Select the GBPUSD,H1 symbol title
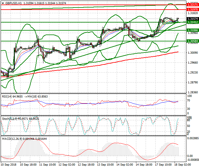This screenshot has width=199, height=168. click(14, 3)
